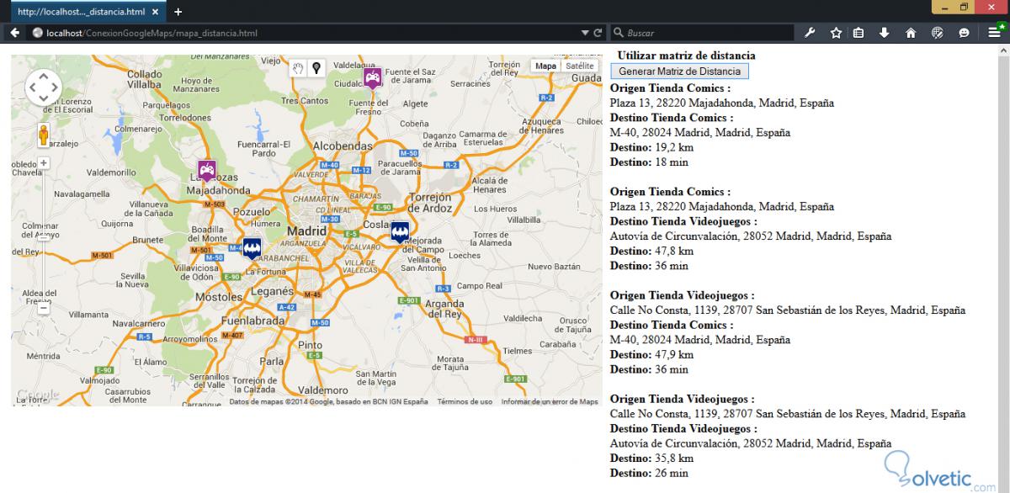Show bookmarks list icon in the toolbar
The width and height of the screenshot is (1010, 493).
[x=858, y=33]
